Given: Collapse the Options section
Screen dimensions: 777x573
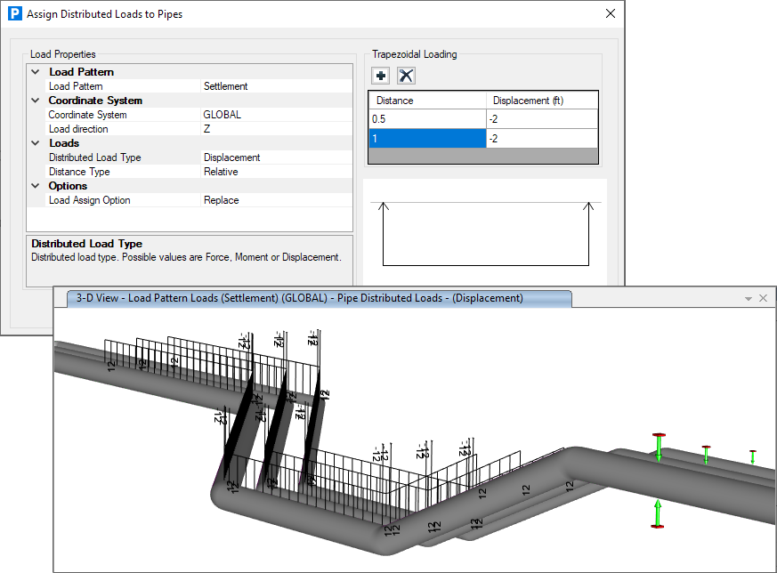Looking at the screenshot, I should click(x=35, y=185).
